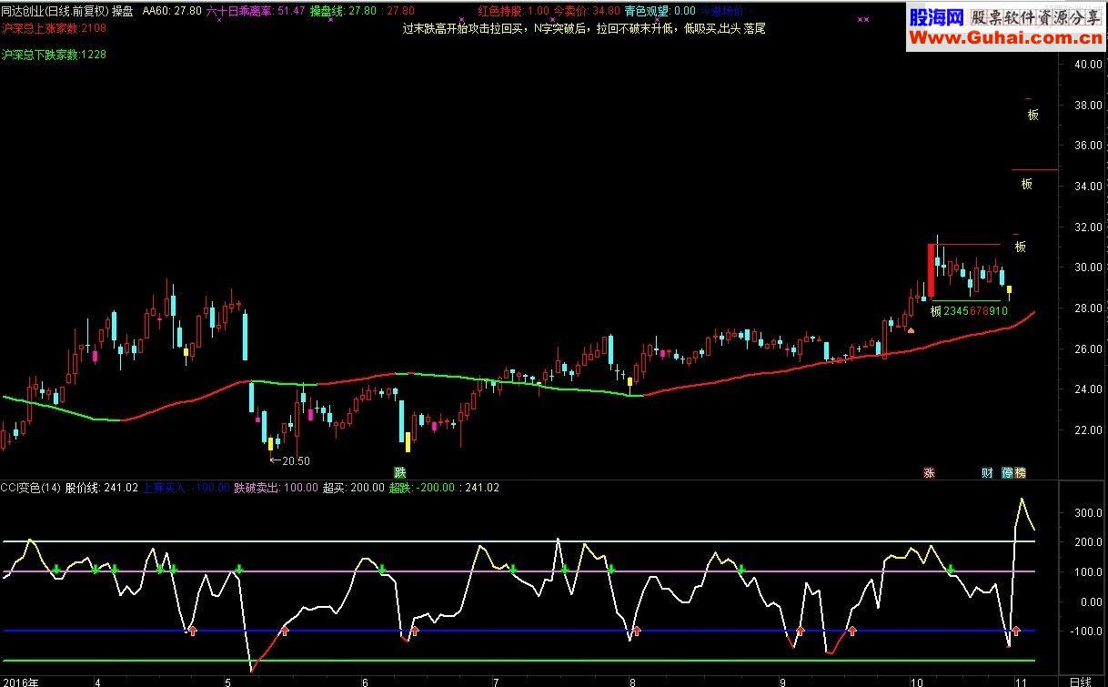Select the 青色观望: 0.00 readout

point(660,11)
